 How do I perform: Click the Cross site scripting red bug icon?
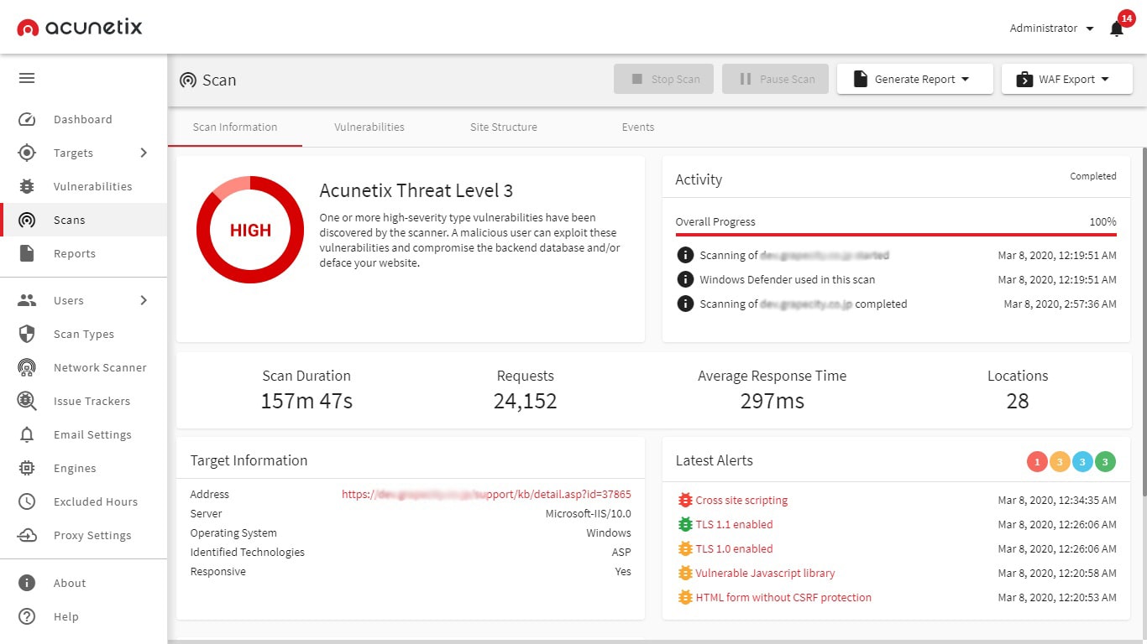click(685, 500)
